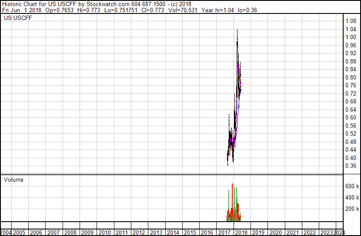Click the 2018 year label on timeline
Image resolution: width=361 pixels, height=236 pixels.
pos(241,233)
